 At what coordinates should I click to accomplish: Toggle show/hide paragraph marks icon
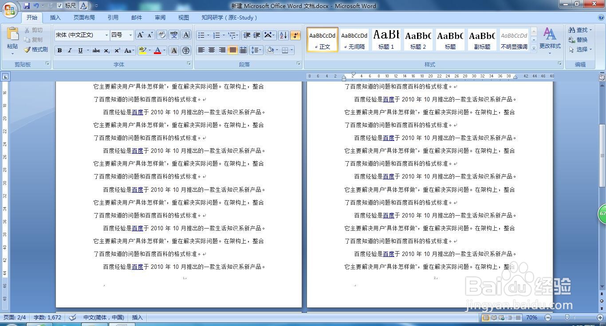tap(295, 35)
